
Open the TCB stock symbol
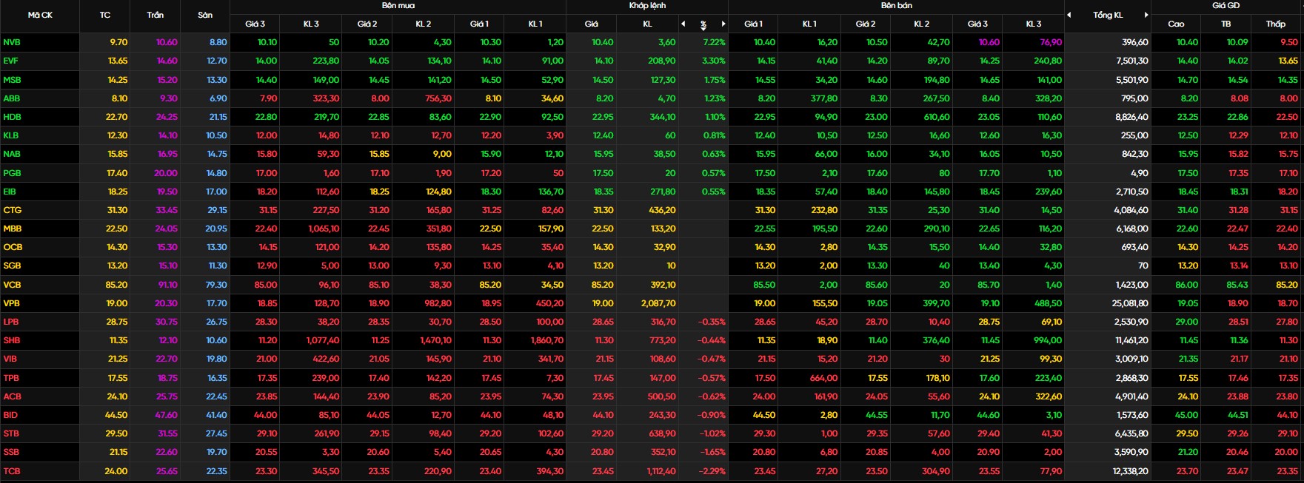coord(12,471)
